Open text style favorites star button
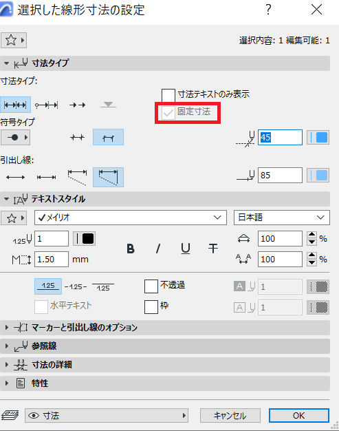Image resolution: width=339 pixels, height=431 pixels. (14, 218)
